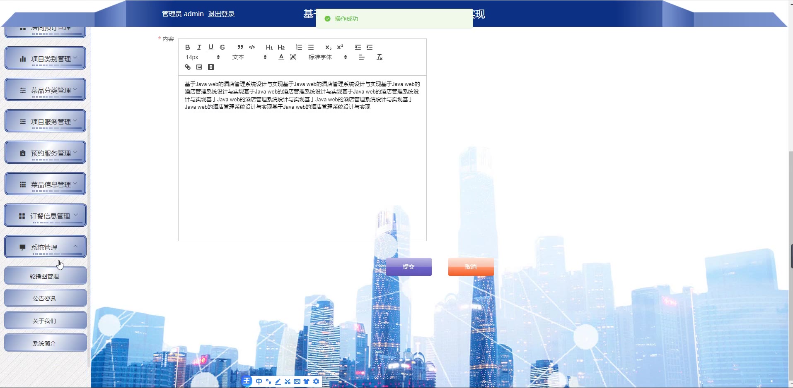
Task: Expand the 菜品信息管理 sidebar menu
Action: [x=46, y=184]
